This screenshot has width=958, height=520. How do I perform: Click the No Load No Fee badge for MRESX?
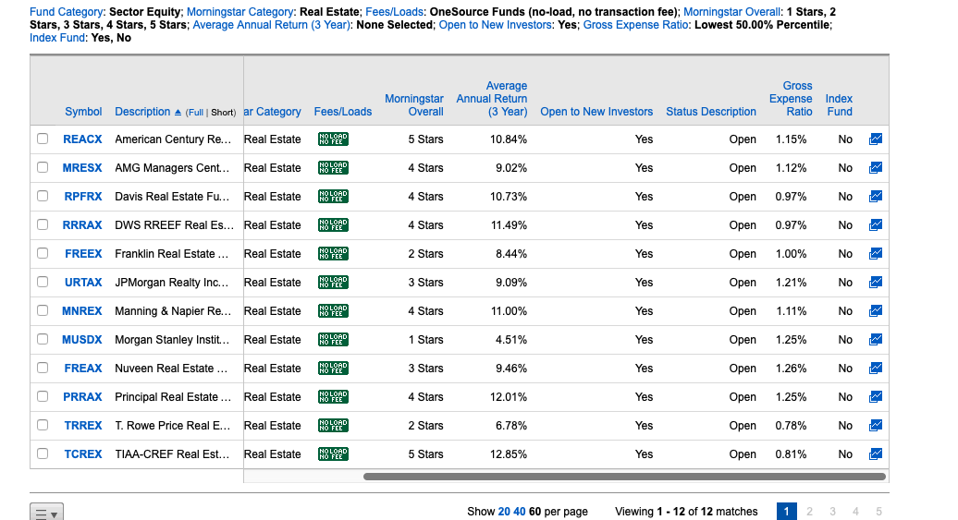[333, 168]
